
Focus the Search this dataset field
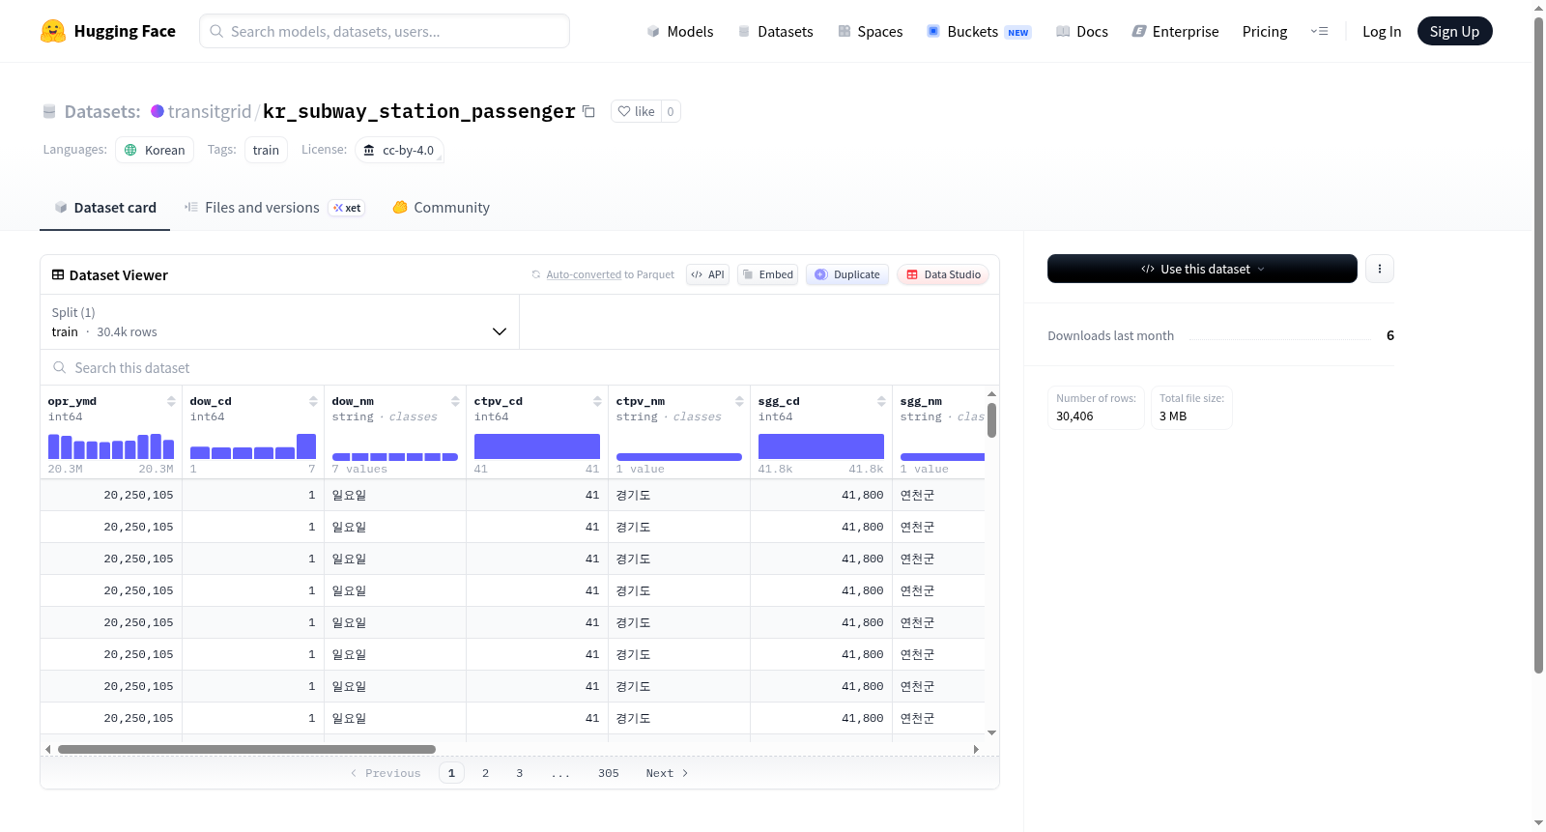[x=520, y=367]
